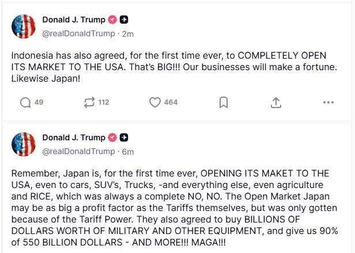The image size is (355, 253).
Task: Click the verified badge on the 6m post
Action: [113, 137]
